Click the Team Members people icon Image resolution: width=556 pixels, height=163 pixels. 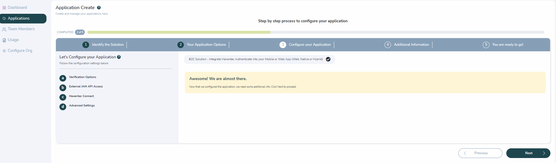click(x=4, y=29)
